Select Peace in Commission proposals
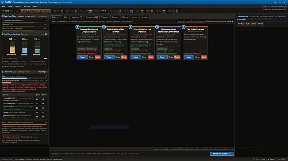The width and height of the screenshot is (288, 161). 261,24
